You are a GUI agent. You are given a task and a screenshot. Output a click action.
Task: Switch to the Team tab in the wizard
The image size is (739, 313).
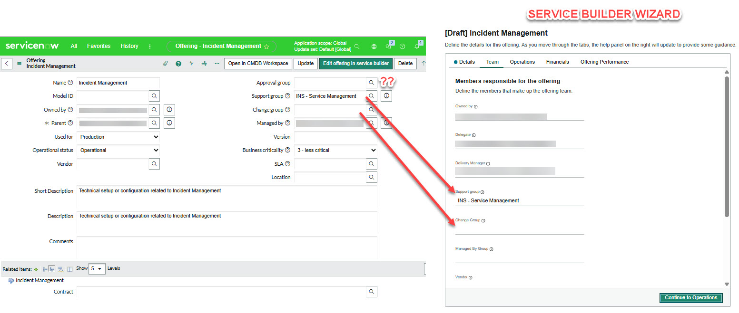(x=492, y=62)
